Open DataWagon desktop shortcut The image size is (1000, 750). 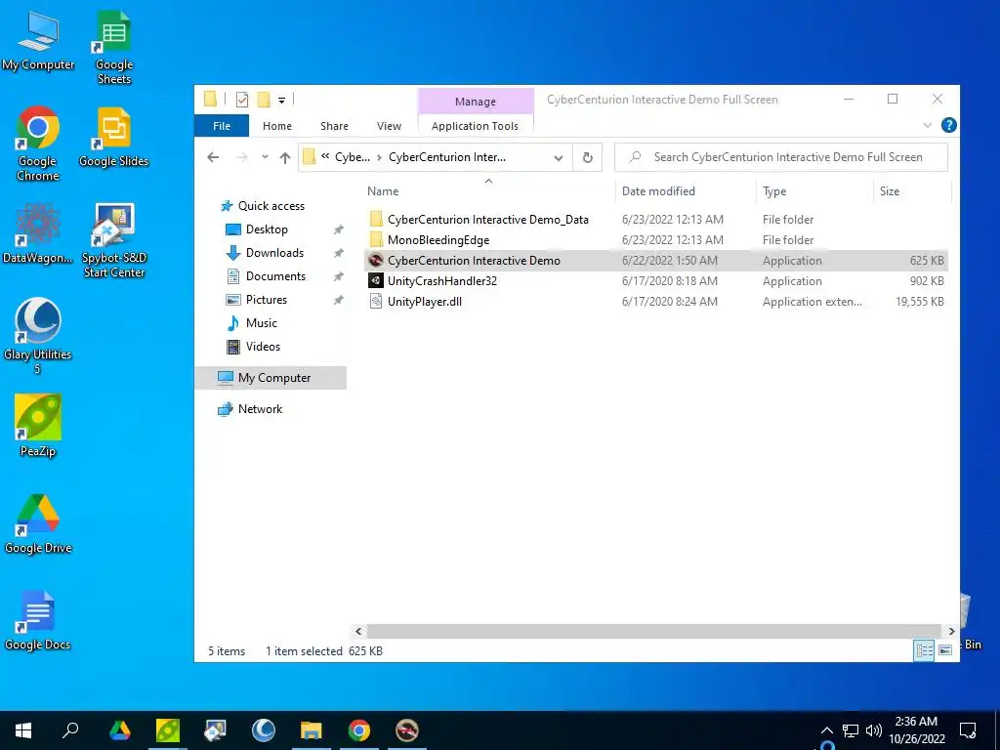[38, 232]
